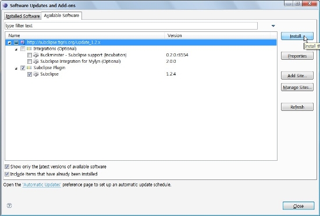The height and width of the screenshot is (216, 320).
Task: Open the Manage Sites... dialog
Action: point(297,87)
